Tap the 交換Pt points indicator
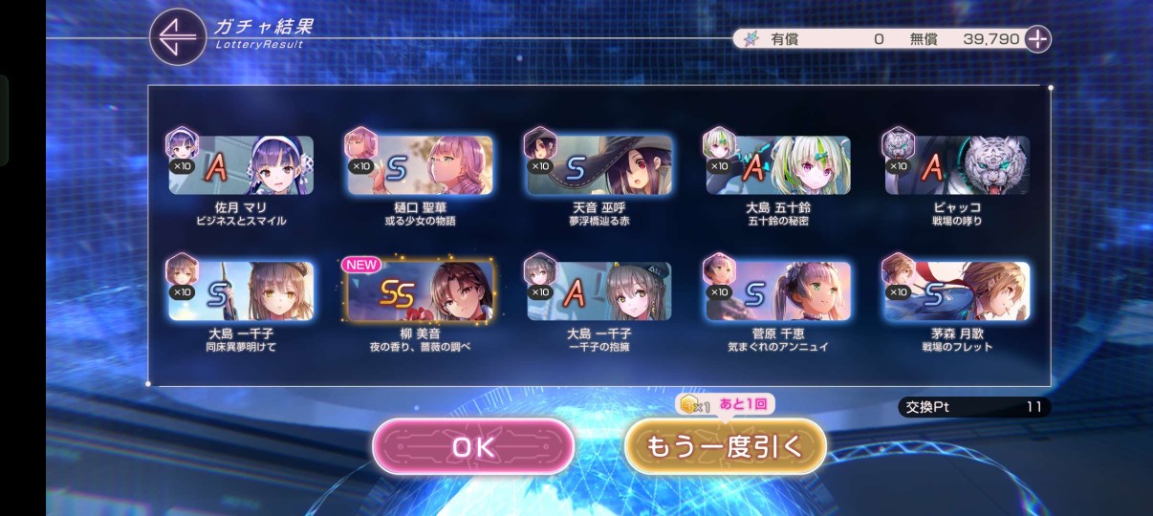 pyautogui.click(x=974, y=407)
